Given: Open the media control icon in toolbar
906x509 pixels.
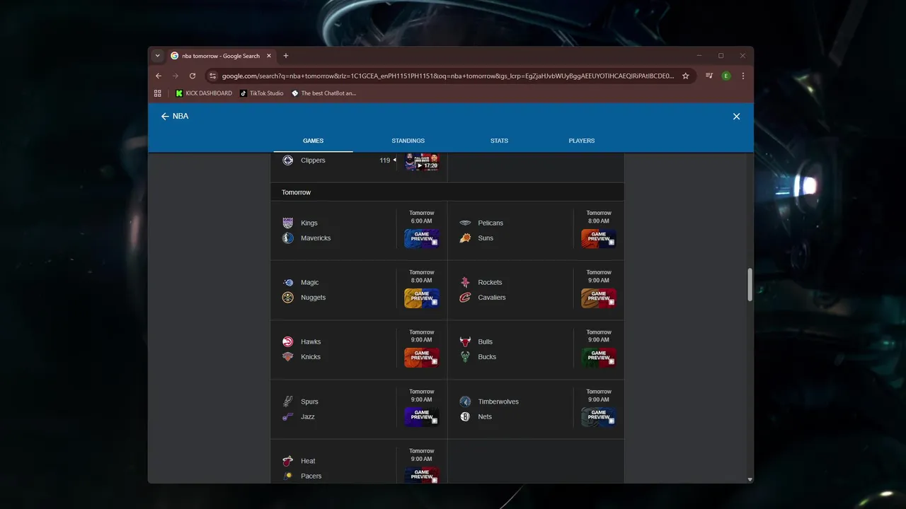Looking at the screenshot, I should 709,76.
